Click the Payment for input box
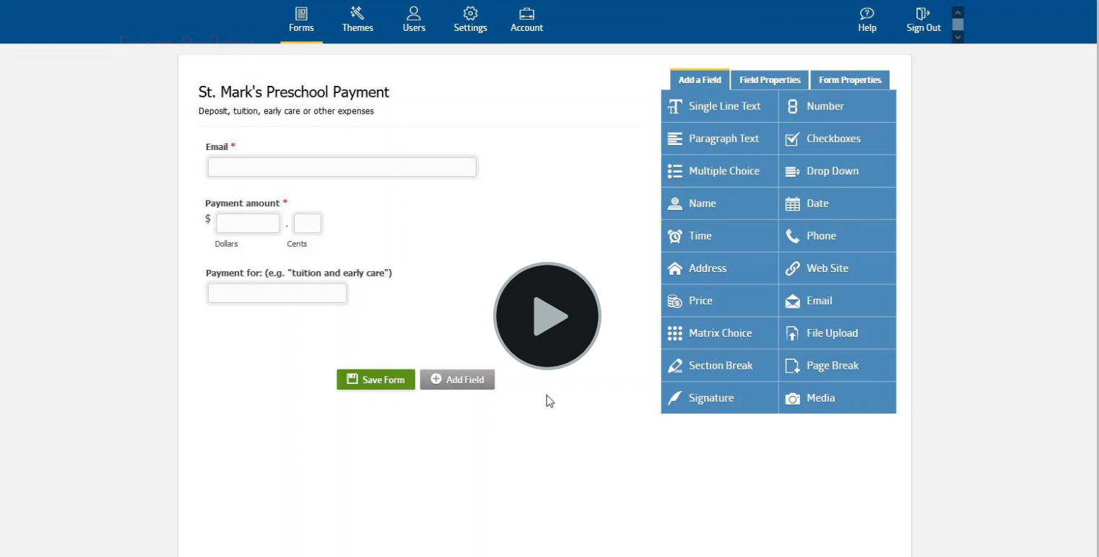 pyautogui.click(x=277, y=294)
